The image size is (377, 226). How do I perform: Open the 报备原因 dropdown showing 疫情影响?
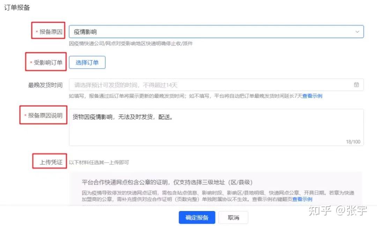tap(216, 32)
